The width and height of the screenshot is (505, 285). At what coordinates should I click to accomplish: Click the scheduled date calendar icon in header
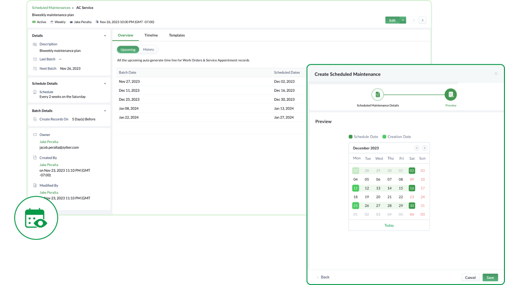coord(97,22)
